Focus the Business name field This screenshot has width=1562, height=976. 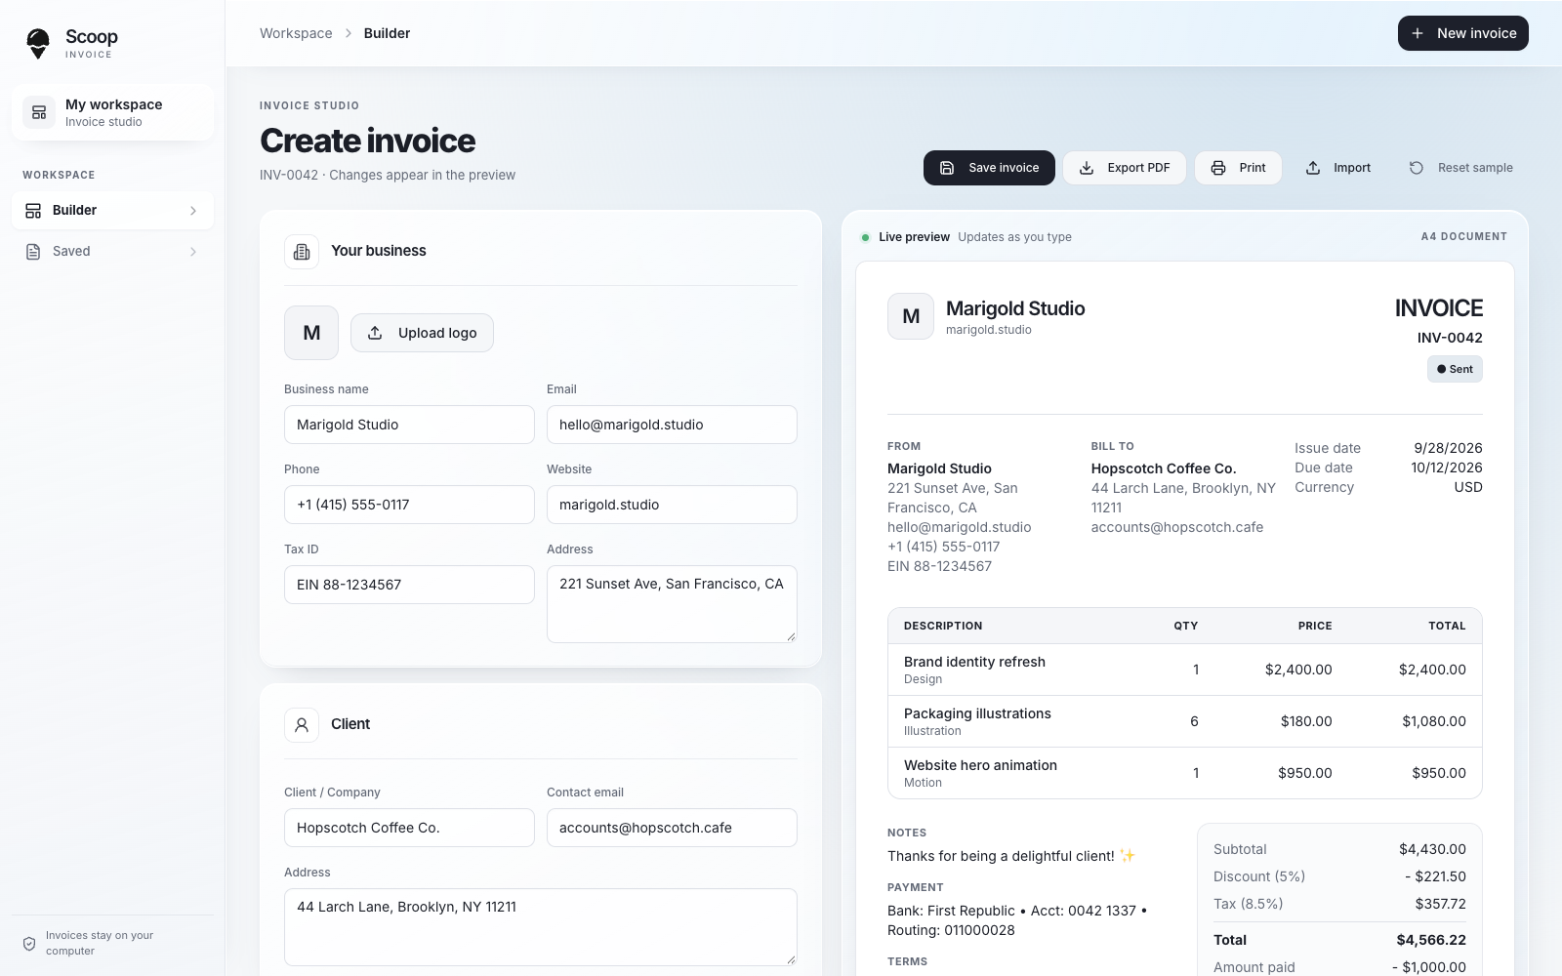(409, 425)
